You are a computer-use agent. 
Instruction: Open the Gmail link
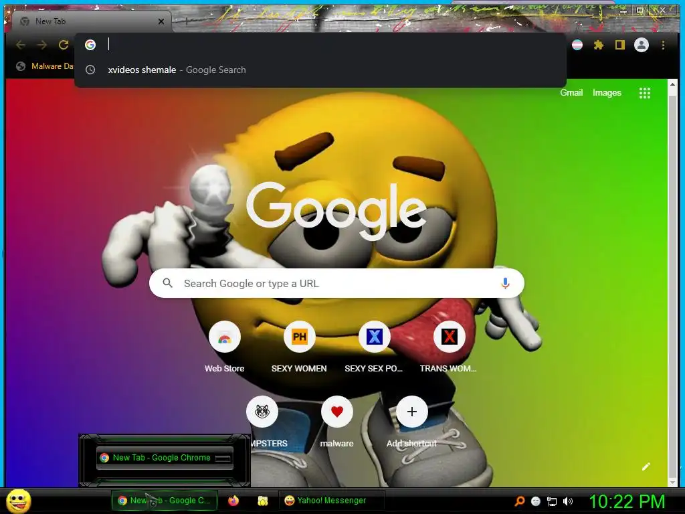pyautogui.click(x=571, y=92)
